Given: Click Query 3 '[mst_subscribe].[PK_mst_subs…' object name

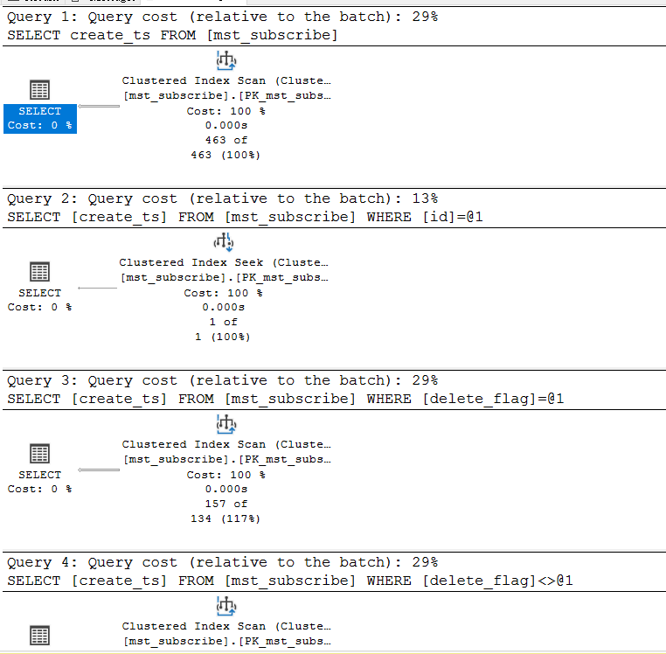Looking at the screenshot, I should (227, 459).
